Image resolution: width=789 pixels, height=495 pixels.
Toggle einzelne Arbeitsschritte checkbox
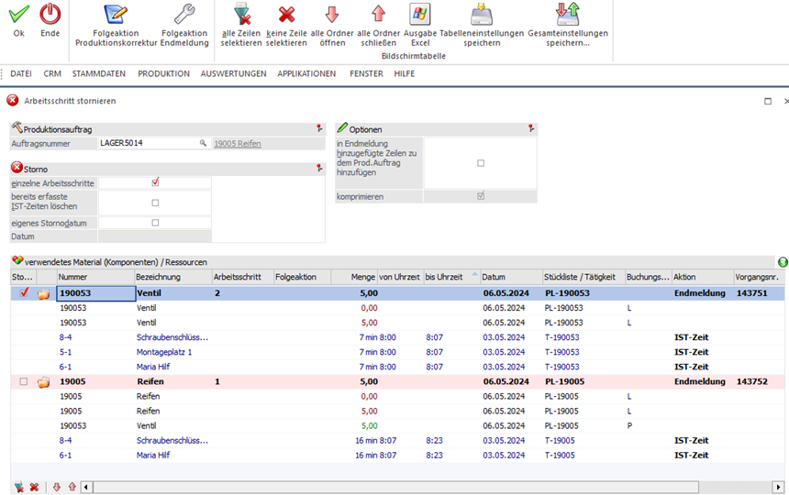(155, 182)
